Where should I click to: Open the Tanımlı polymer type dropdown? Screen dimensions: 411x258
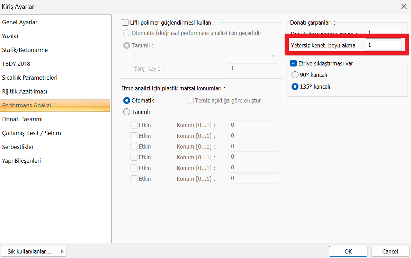(x=206, y=55)
